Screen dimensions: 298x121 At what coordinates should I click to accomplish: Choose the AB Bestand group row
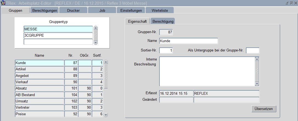pyautogui.click(x=39, y=95)
